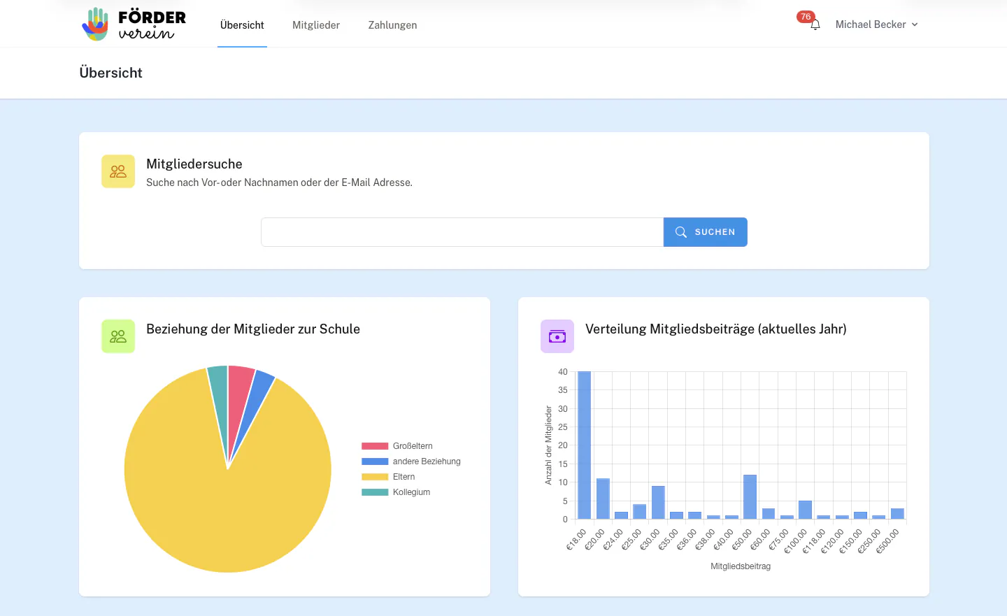
Task: Click Verteilung Mitgliedsbeiträge chart title
Action: (x=716, y=329)
